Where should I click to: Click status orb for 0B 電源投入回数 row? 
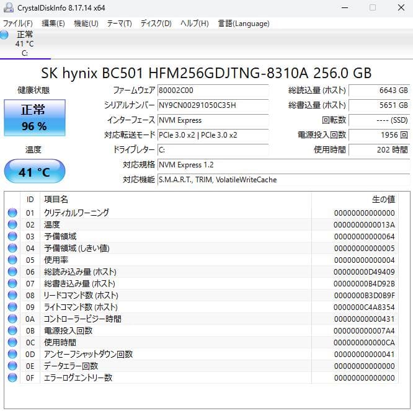[12, 330]
